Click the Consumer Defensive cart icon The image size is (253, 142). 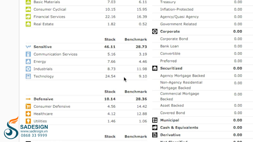point(28,107)
